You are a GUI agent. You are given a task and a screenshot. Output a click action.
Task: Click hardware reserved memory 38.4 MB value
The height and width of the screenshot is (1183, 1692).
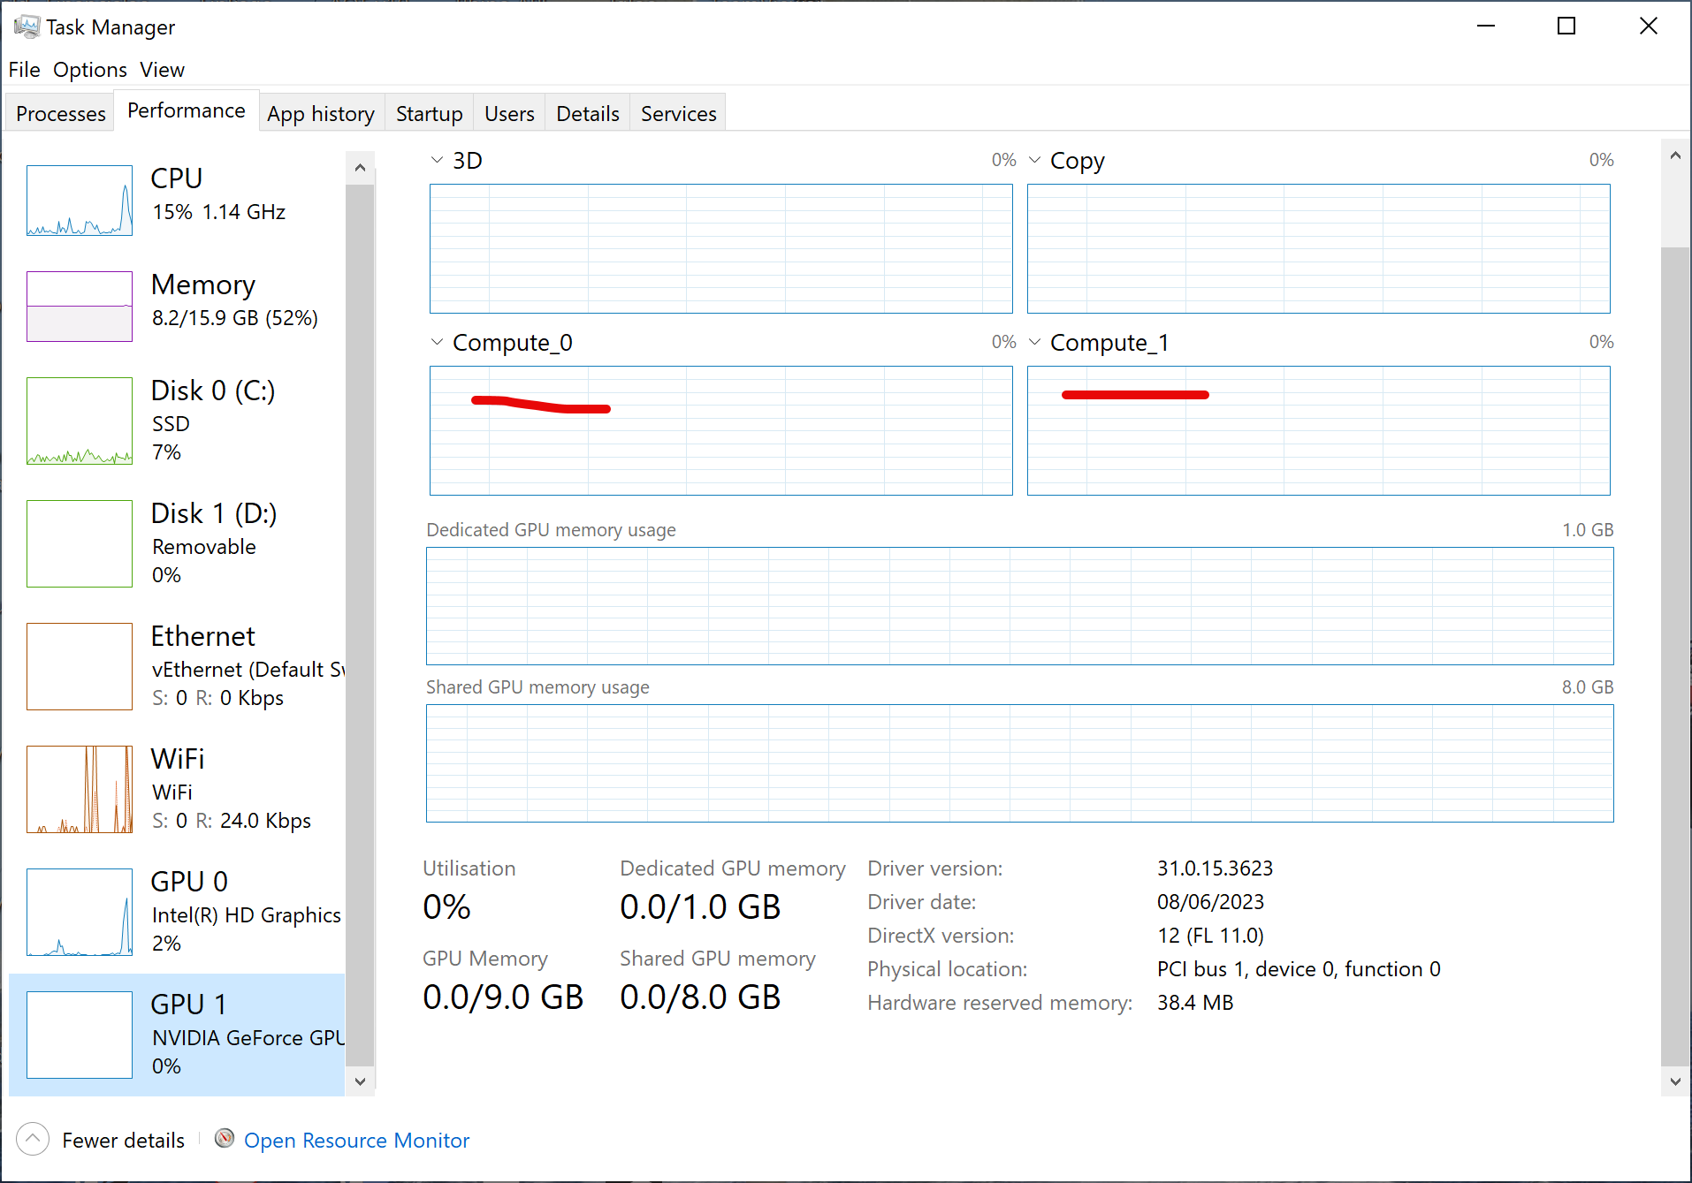click(1195, 1003)
